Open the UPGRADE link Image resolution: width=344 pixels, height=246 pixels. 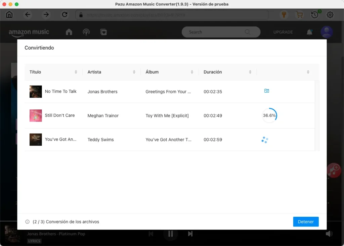point(283,32)
